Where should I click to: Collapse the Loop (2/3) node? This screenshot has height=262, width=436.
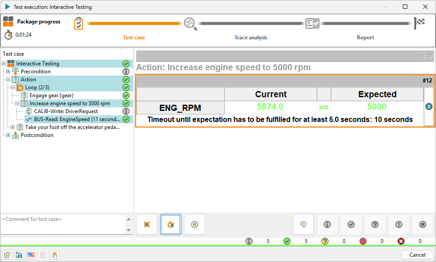click(x=13, y=87)
